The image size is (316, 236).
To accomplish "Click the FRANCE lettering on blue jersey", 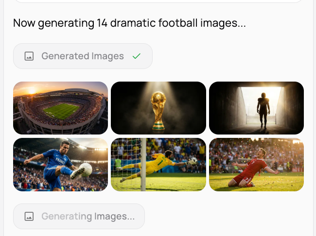I will coord(60,161).
